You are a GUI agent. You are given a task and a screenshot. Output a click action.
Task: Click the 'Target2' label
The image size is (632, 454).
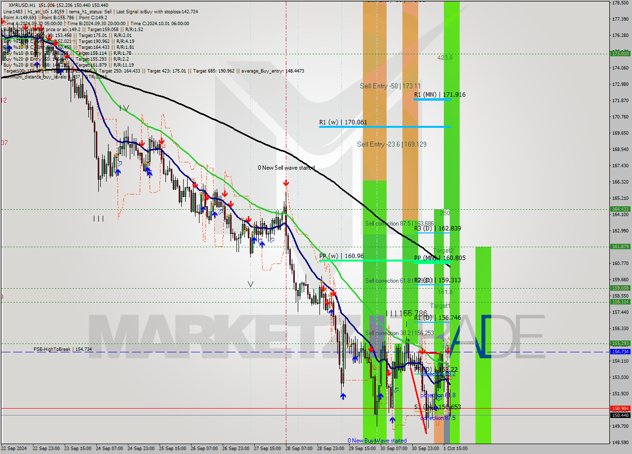point(443,251)
